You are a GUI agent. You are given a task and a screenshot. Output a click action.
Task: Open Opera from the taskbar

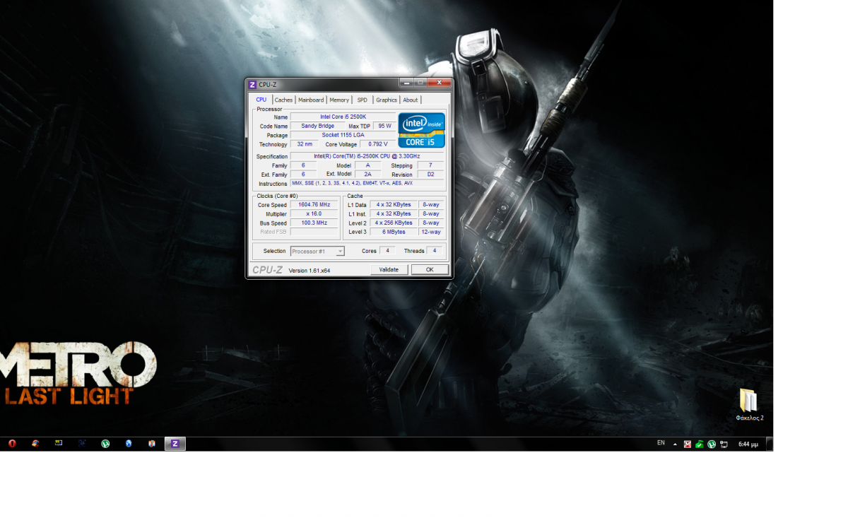(x=12, y=444)
